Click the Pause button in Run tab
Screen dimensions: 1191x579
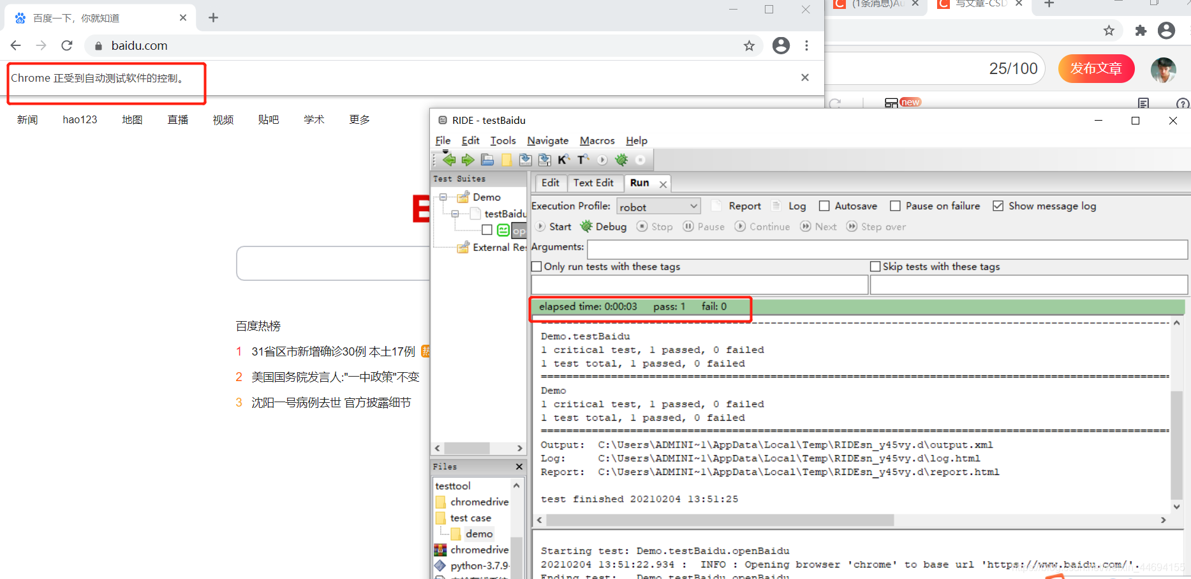[704, 227]
